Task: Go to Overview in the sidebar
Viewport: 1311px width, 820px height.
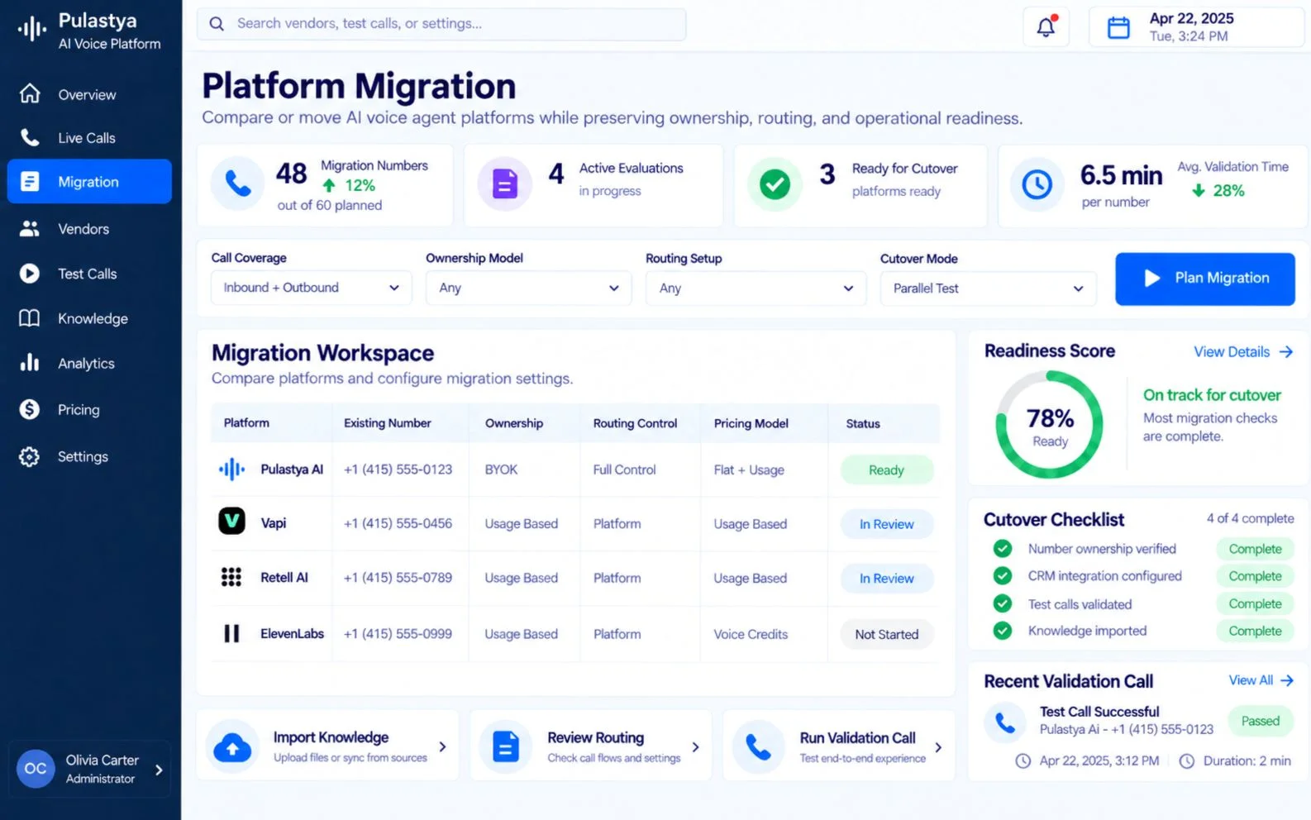Action: [x=89, y=94]
